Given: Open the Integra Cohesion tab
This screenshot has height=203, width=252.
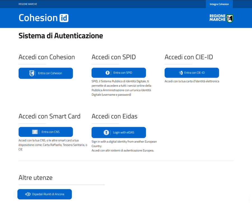Looking at the screenshot, I should [219, 4].
